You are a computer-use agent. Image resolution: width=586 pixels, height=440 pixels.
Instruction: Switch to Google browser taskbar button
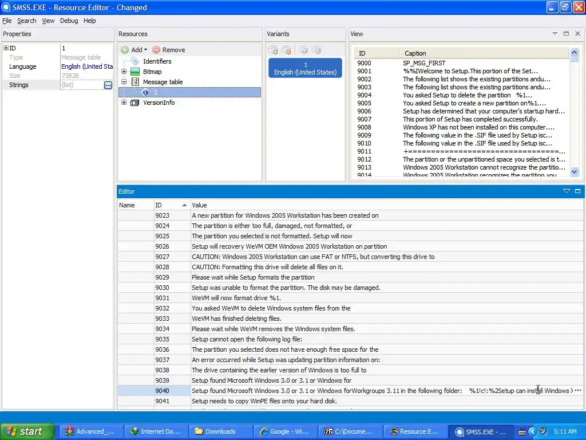[x=284, y=431]
